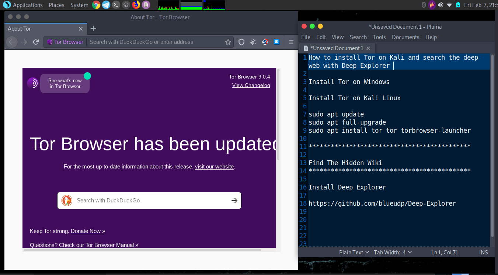Open Pluma's Search menu
Viewport: 498px width, 275px height.
click(x=358, y=37)
